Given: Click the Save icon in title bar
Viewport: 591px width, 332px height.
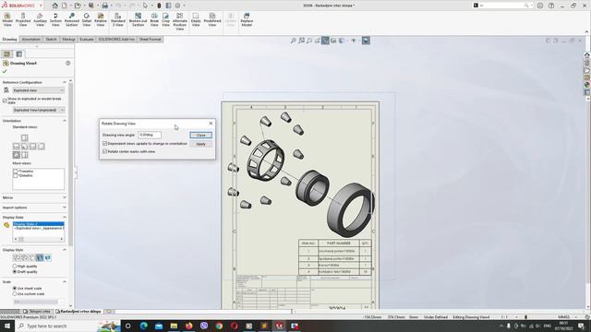Looking at the screenshot, I should point(91,6).
